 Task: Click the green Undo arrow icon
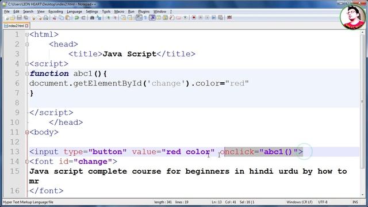coord(76,18)
